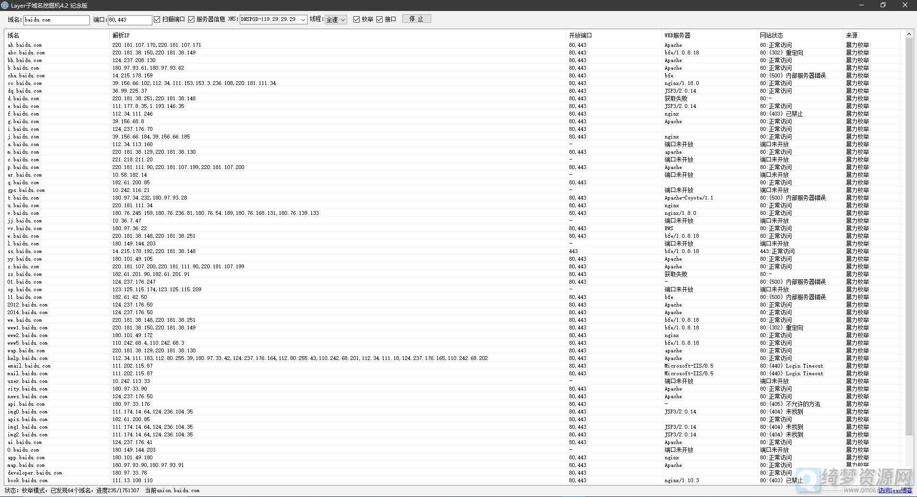Select the bh.baidu.com row
The height and width of the screenshot is (497, 917).
(x=454, y=60)
